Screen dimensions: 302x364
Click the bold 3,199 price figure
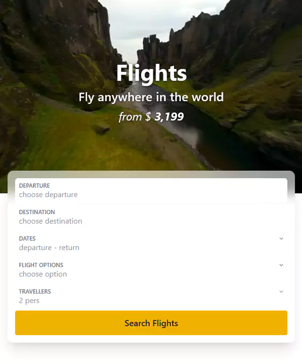(x=169, y=117)
